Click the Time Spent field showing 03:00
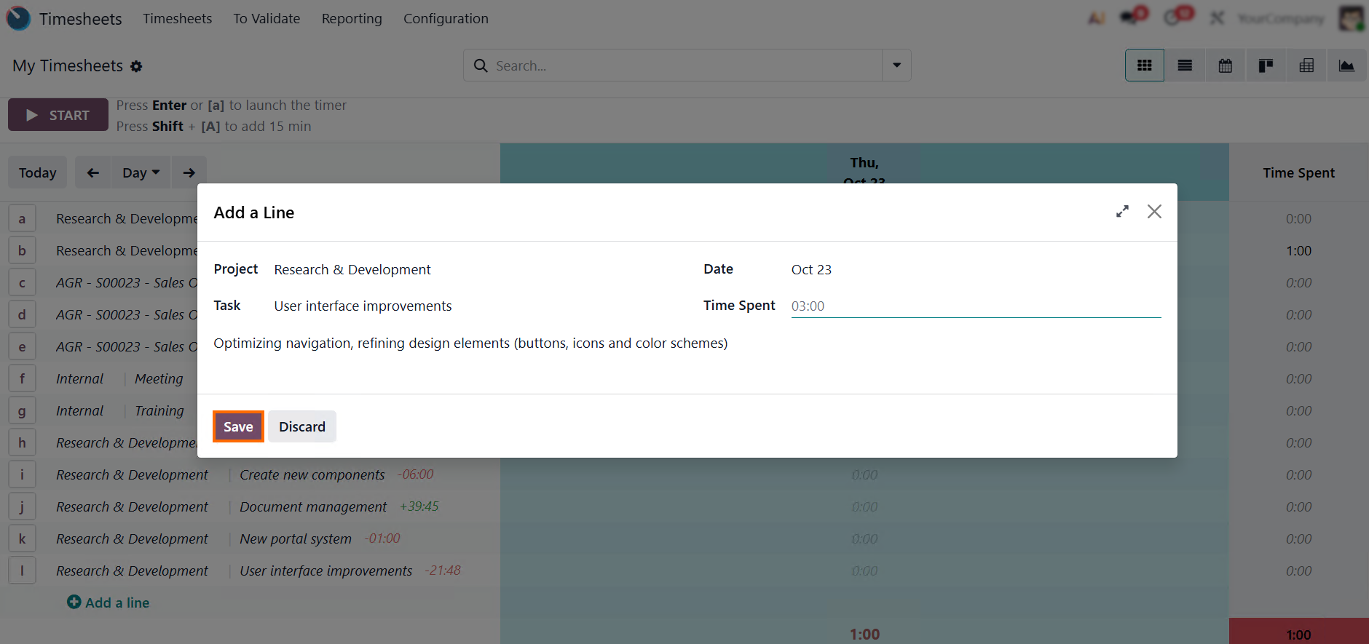 tap(975, 306)
